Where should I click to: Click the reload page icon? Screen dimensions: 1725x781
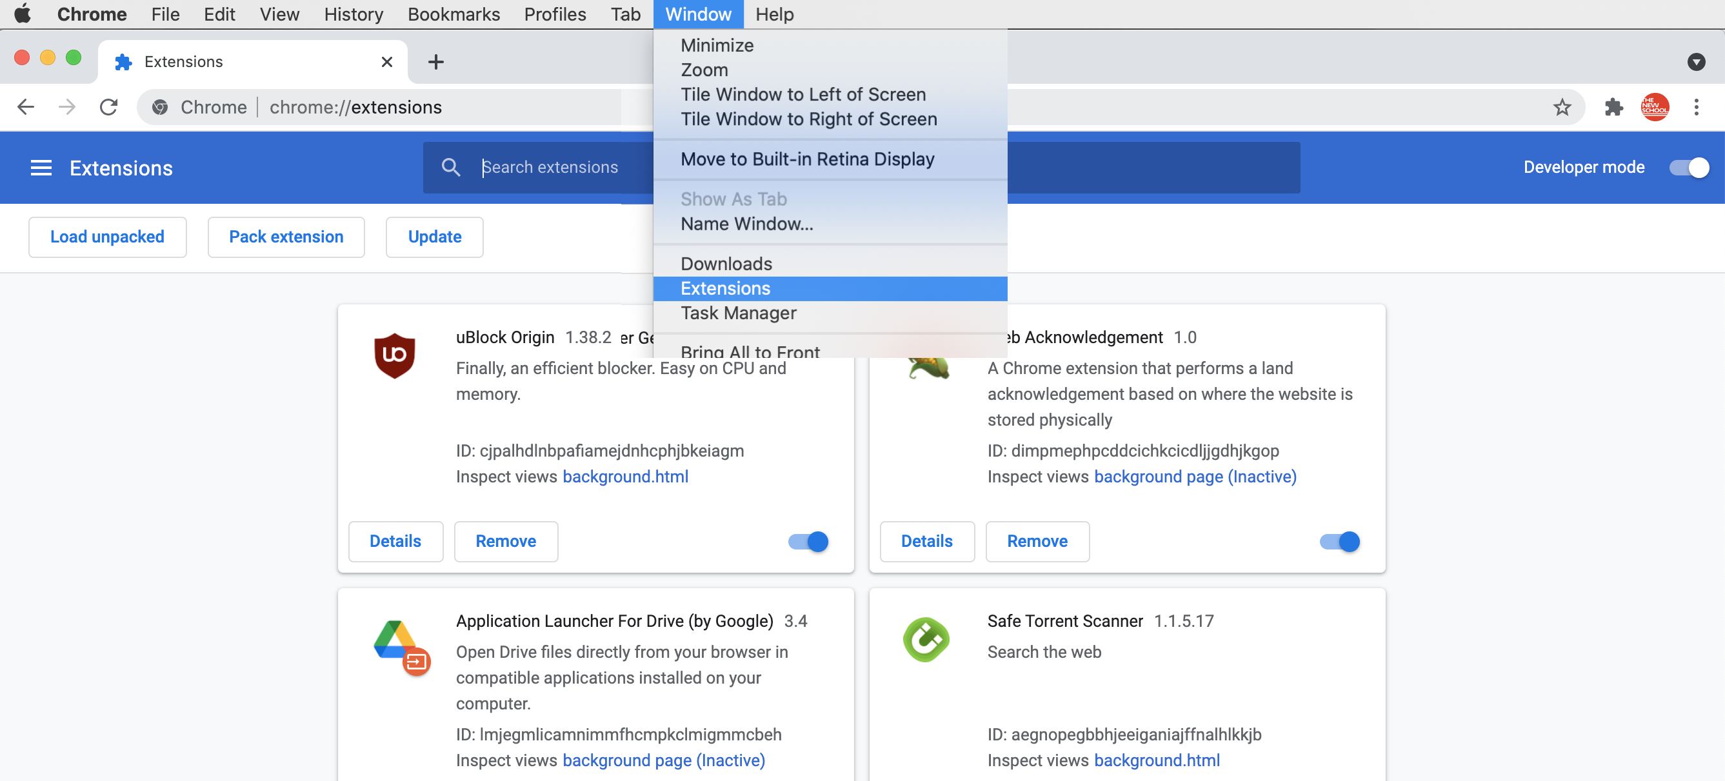pyautogui.click(x=108, y=107)
